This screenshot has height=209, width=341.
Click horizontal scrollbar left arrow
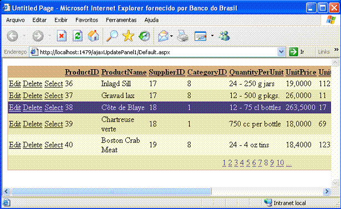point(6,191)
